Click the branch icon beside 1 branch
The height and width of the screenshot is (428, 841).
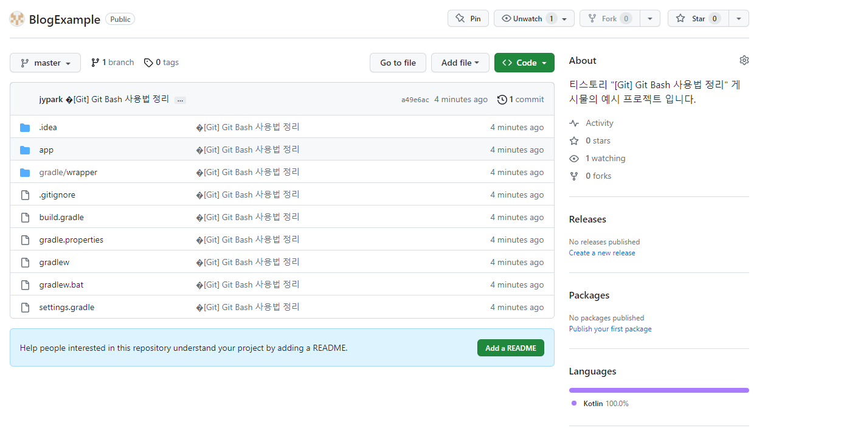tap(95, 63)
